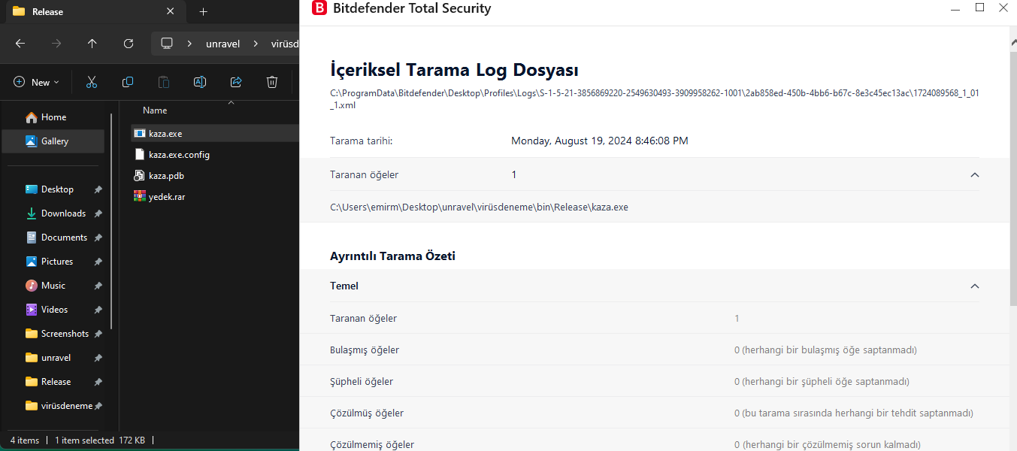
Task: Click the Cut scissors icon
Action: 92,82
